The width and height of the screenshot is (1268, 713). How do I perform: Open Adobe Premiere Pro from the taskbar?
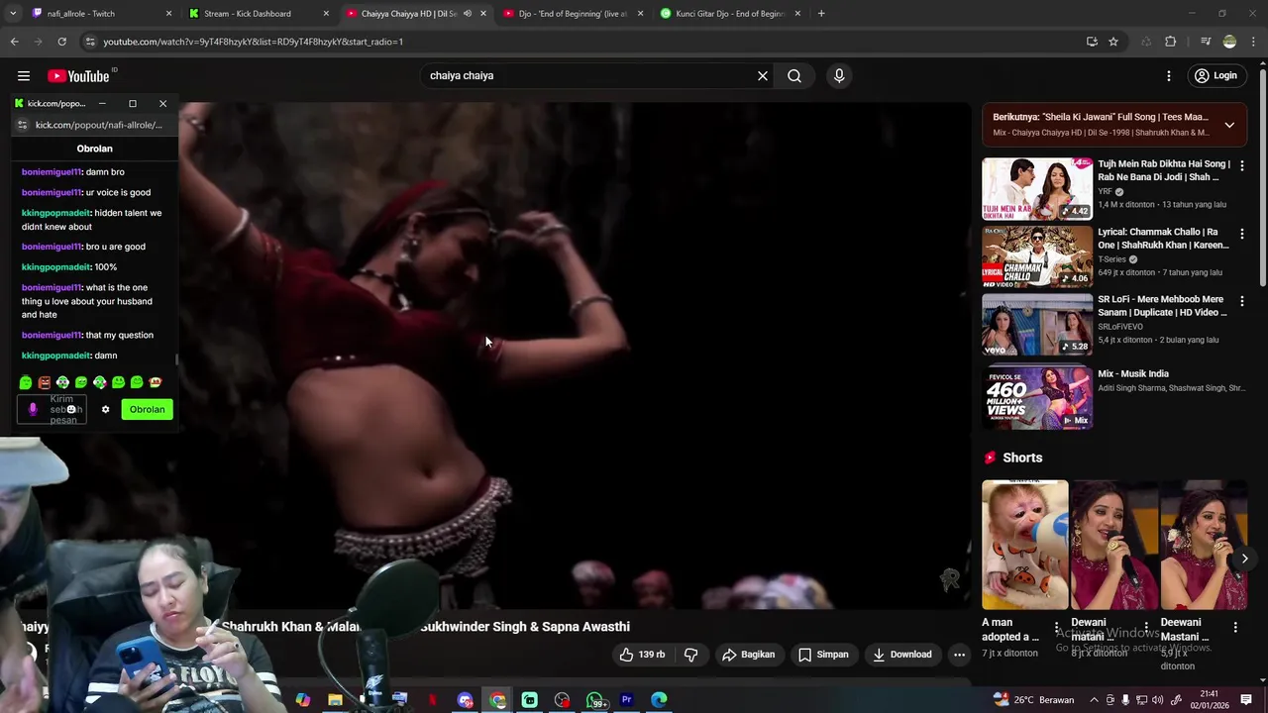tap(626, 700)
